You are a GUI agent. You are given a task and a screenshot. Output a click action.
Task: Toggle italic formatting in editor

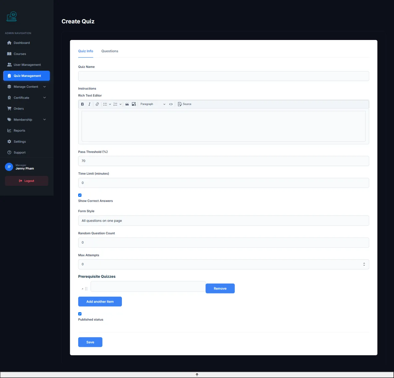(x=89, y=104)
